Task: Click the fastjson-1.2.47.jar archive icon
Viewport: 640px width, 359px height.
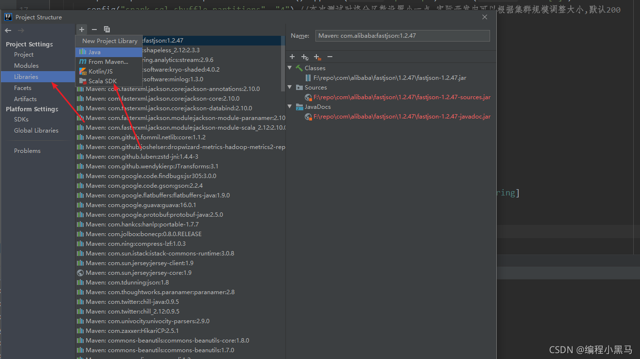Action: point(308,77)
